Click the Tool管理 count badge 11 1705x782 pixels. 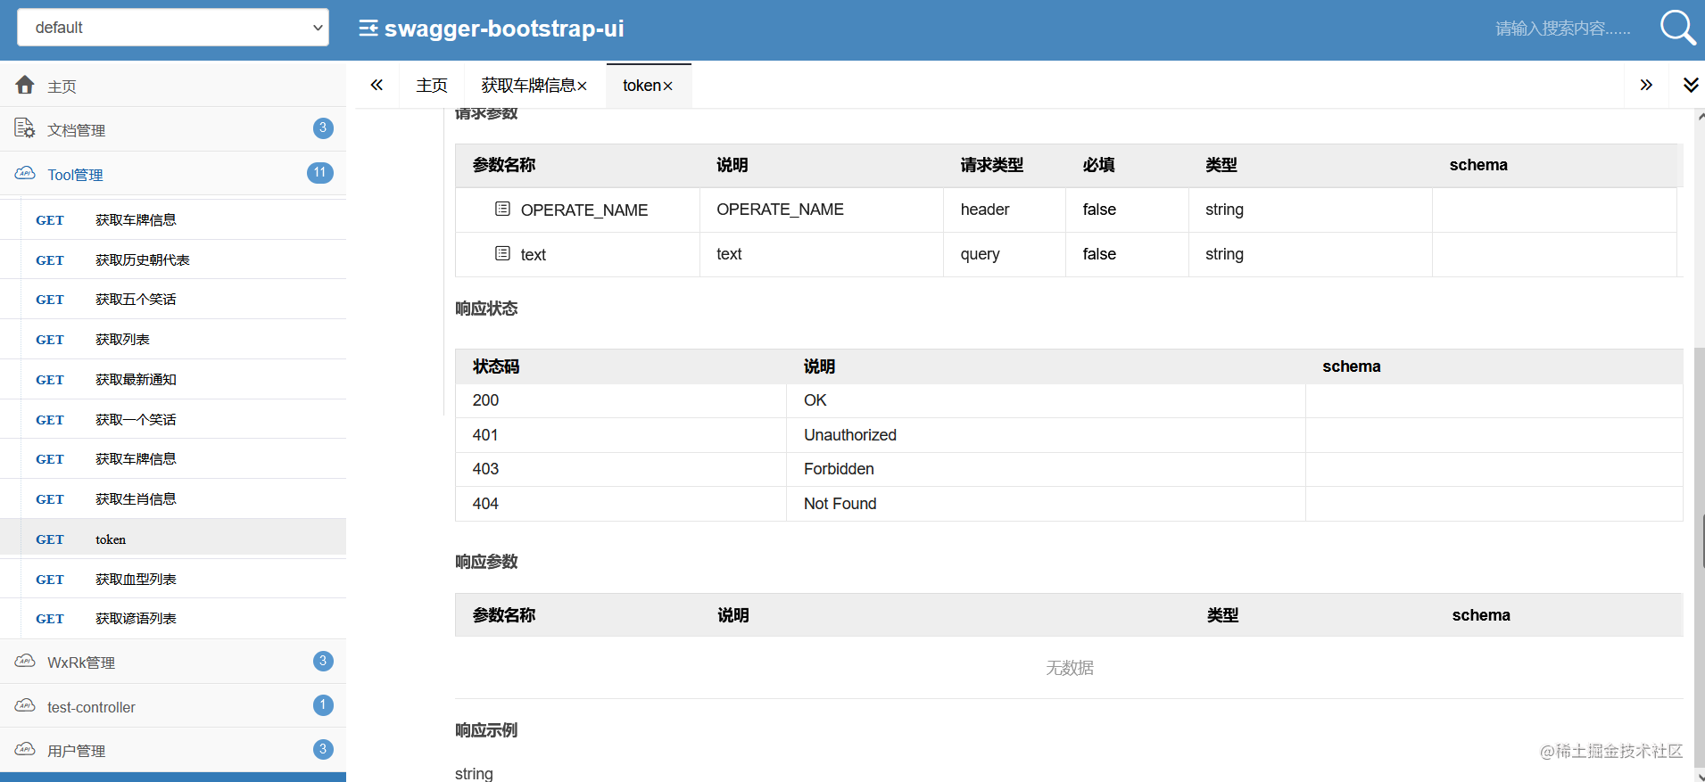[319, 173]
